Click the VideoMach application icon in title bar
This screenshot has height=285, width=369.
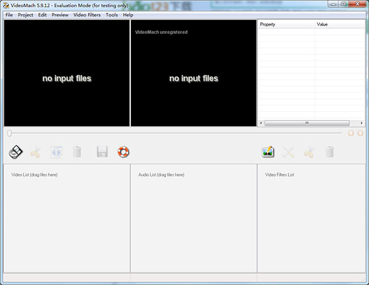pyautogui.click(x=6, y=5)
